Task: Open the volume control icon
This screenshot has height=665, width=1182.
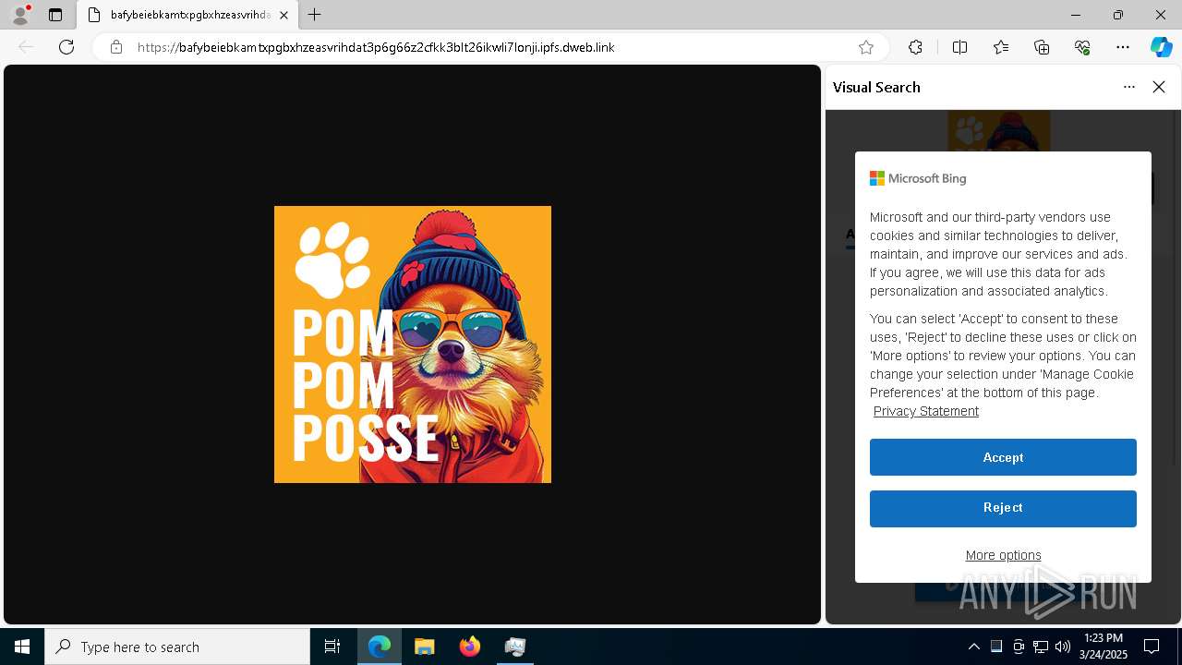Action: [1063, 647]
